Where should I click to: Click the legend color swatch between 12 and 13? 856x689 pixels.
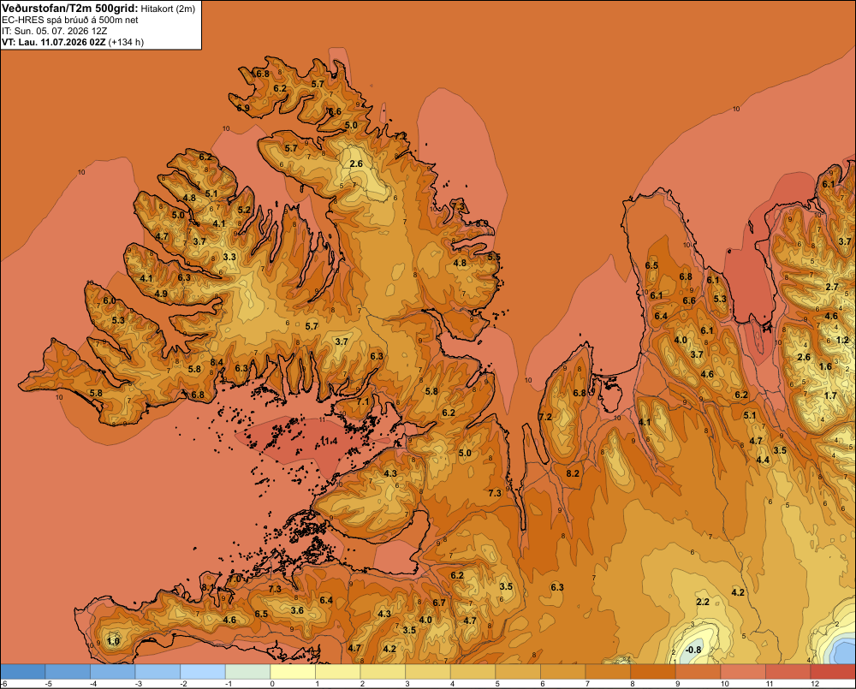tap(833, 672)
